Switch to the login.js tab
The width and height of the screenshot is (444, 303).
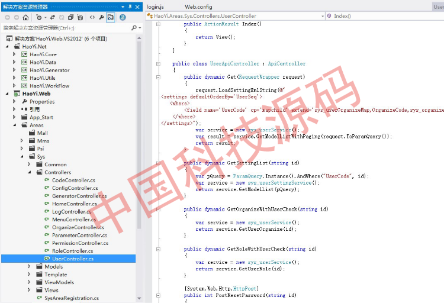155,7
